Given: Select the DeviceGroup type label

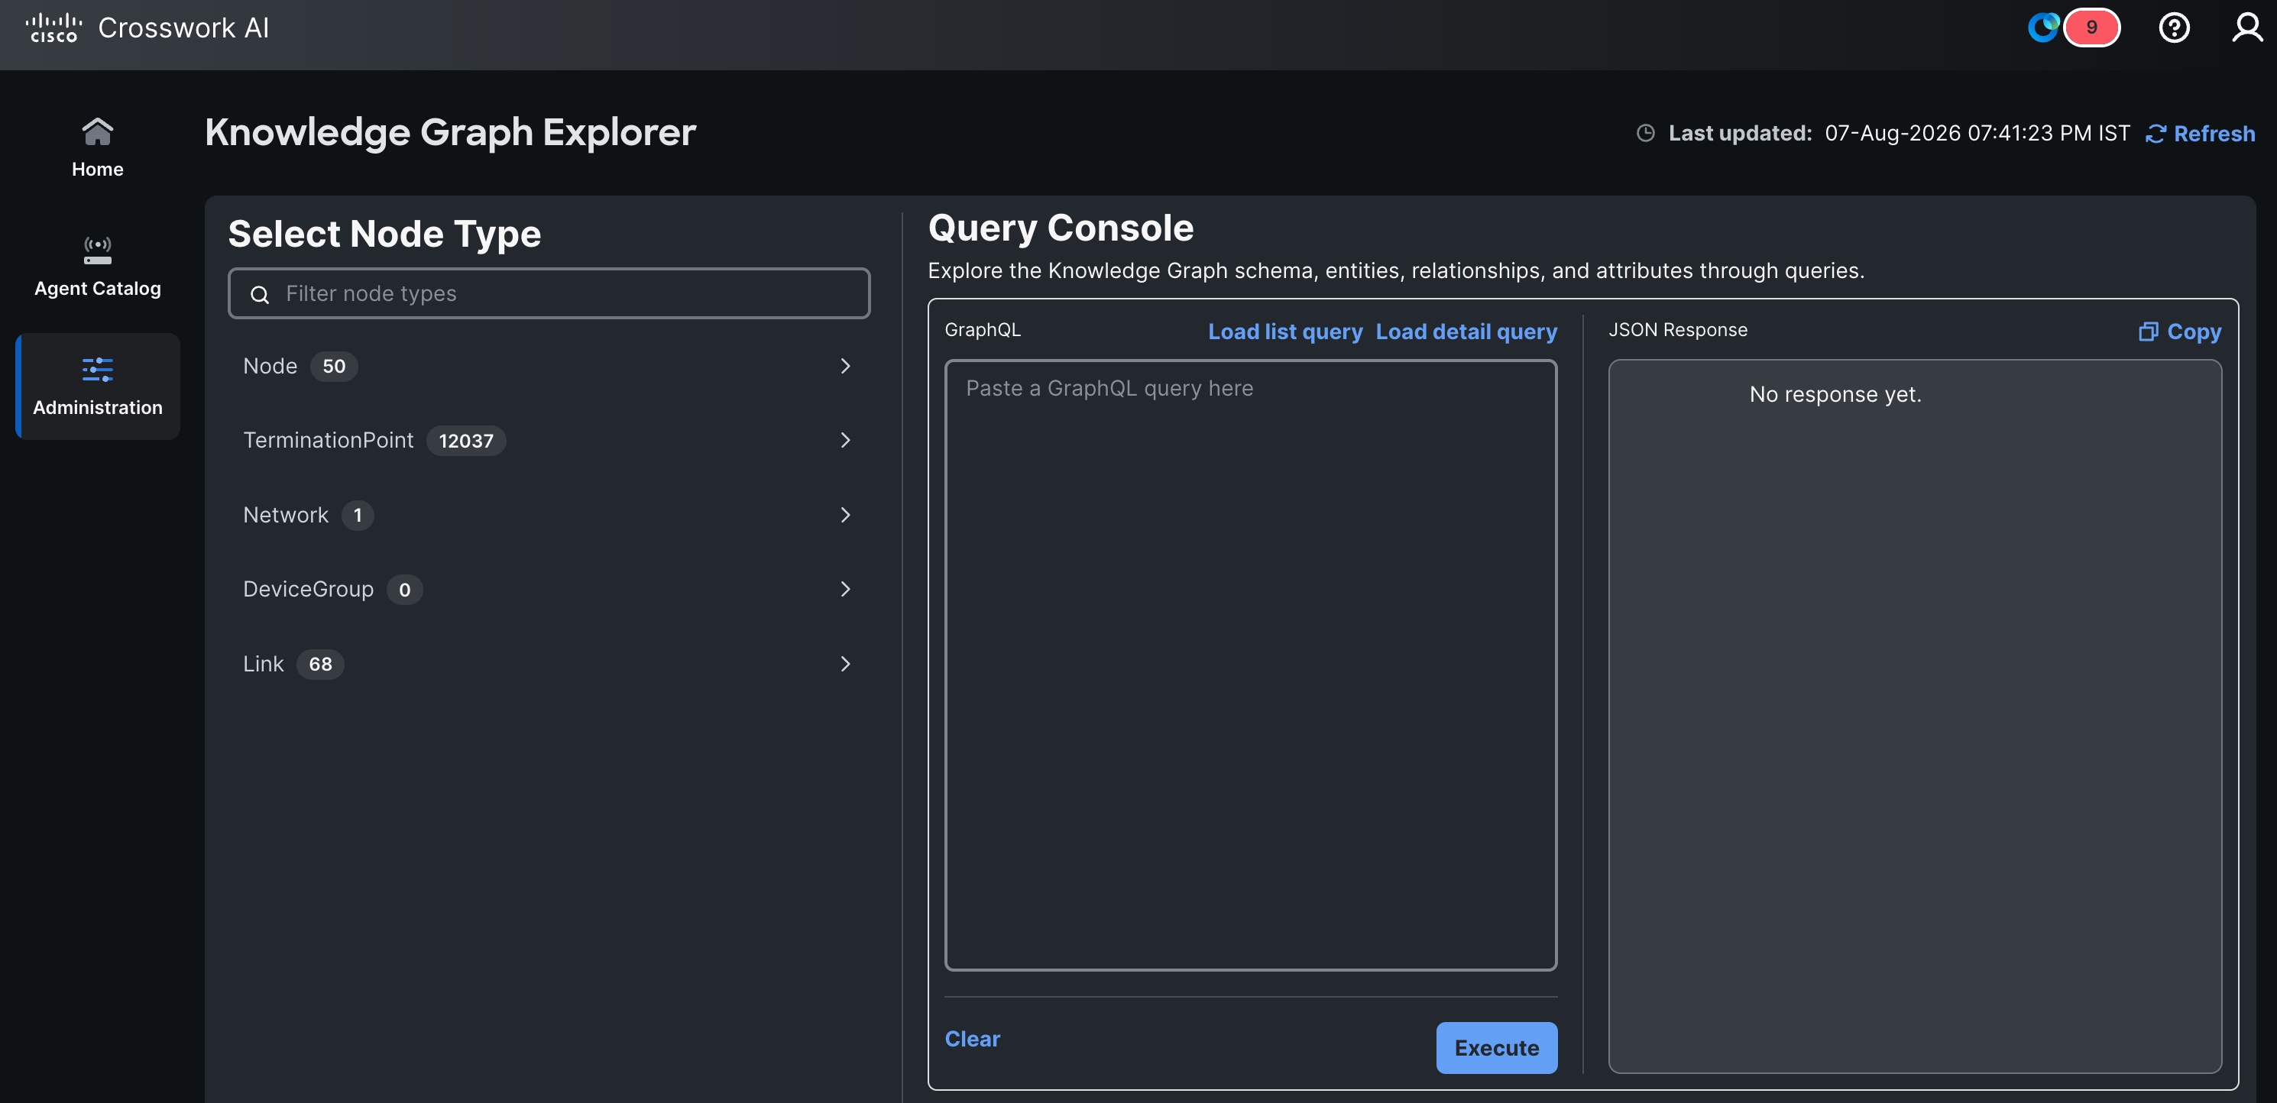Looking at the screenshot, I should coord(308,590).
